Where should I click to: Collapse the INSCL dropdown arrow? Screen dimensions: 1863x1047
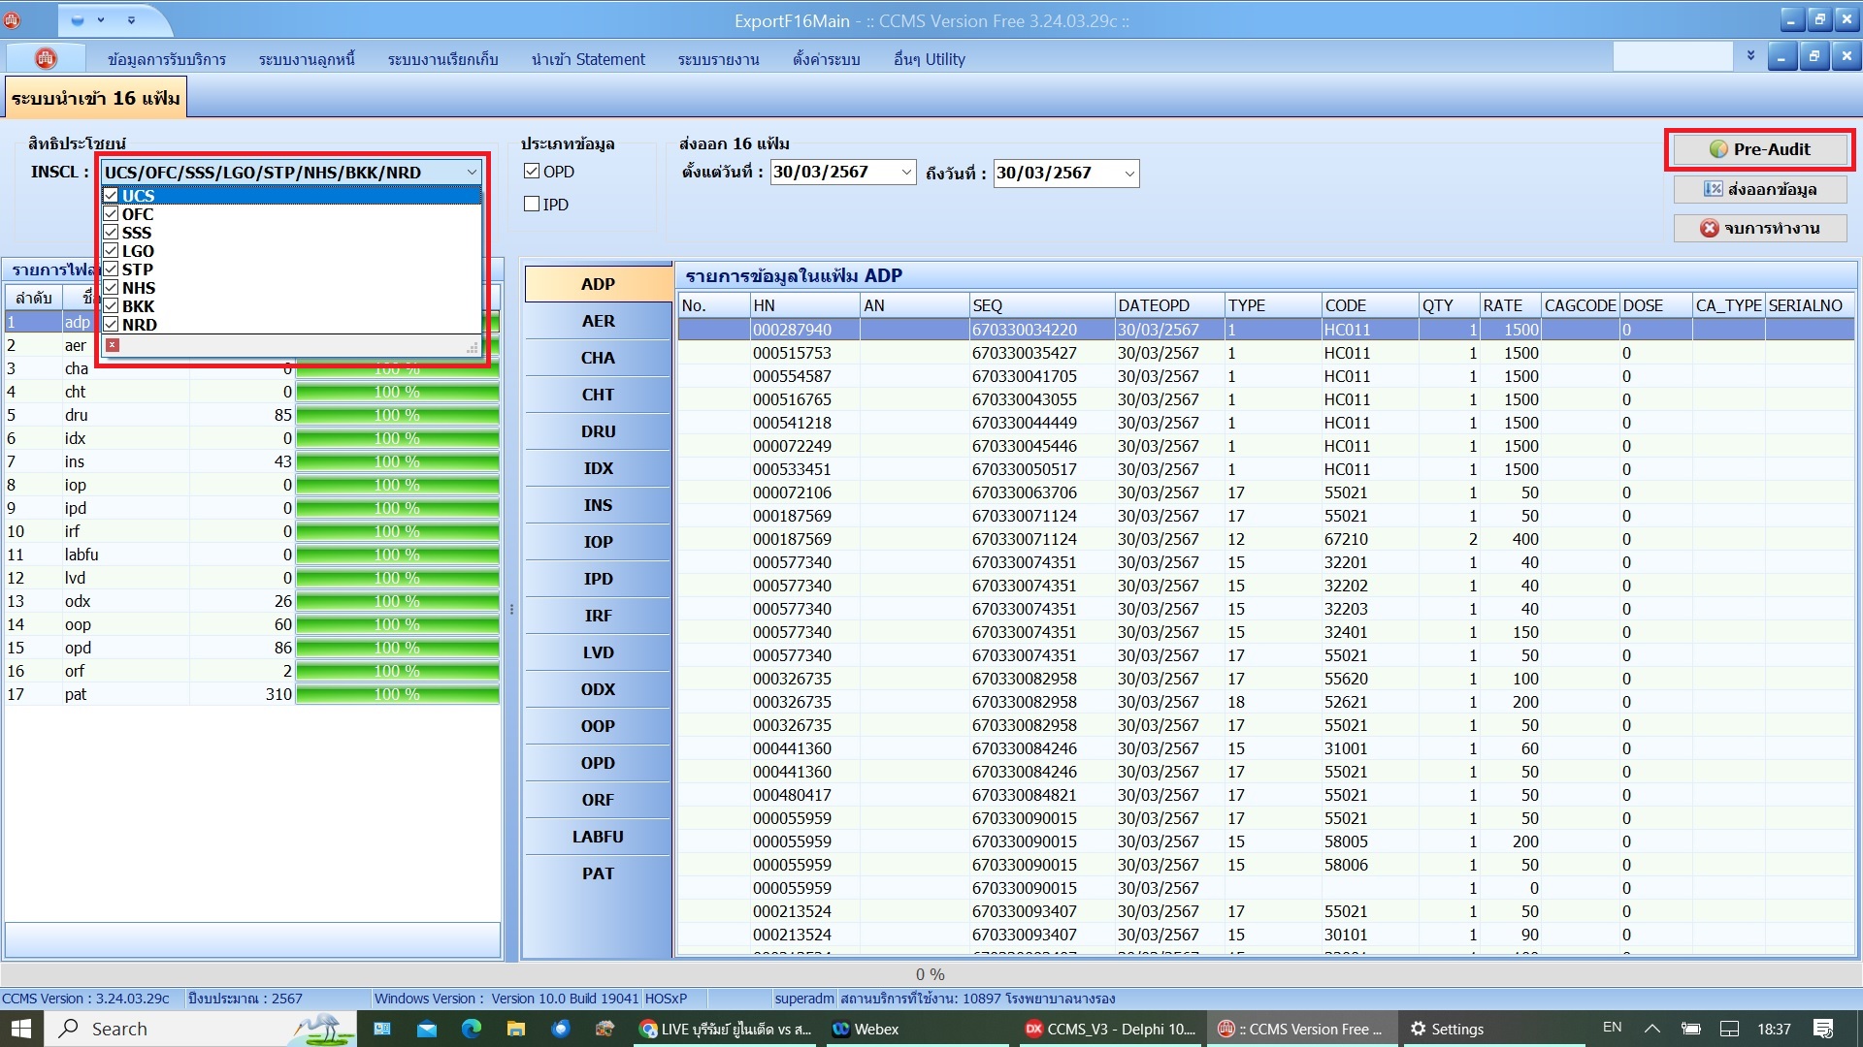click(x=472, y=173)
